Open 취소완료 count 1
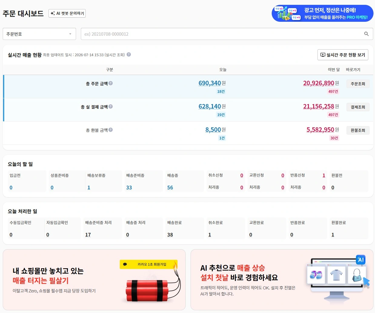This screenshot has width=375, height=313. (210, 235)
